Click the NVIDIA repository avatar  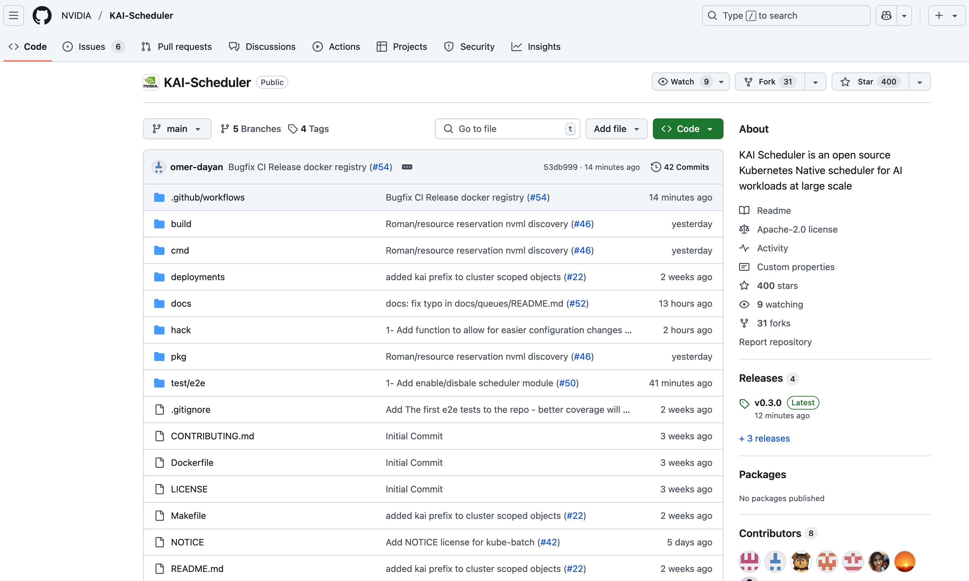151,82
